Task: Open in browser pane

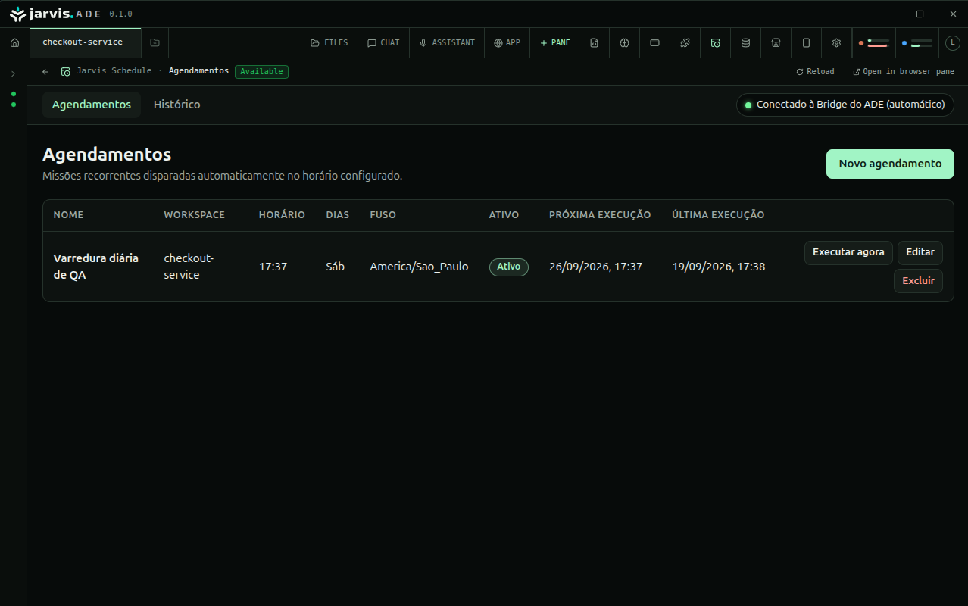Action: coord(904,72)
